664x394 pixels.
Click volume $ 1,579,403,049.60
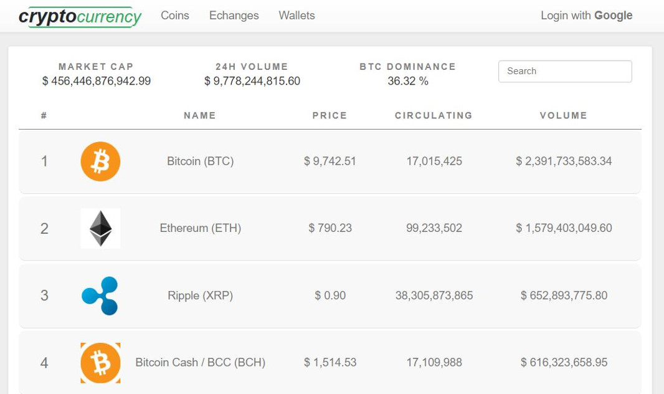pyautogui.click(x=564, y=228)
